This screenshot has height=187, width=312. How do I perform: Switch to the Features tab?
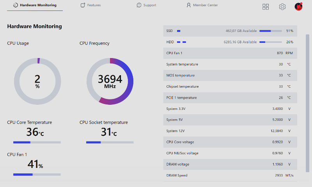pos(94,5)
